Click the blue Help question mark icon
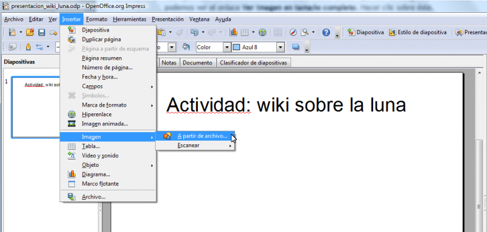487x232 pixels. point(326,32)
